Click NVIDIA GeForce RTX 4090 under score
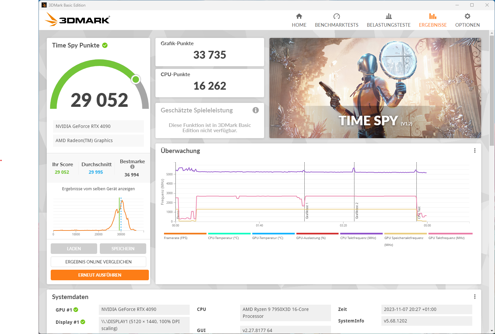The width and height of the screenshot is (495, 334). (98, 126)
